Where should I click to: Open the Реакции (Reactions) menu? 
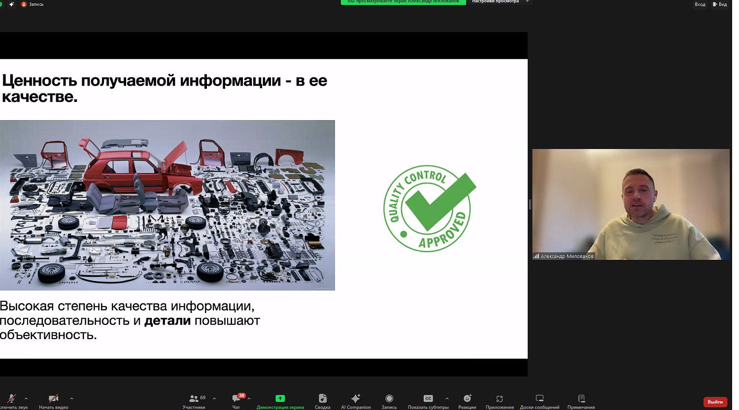click(467, 400)
